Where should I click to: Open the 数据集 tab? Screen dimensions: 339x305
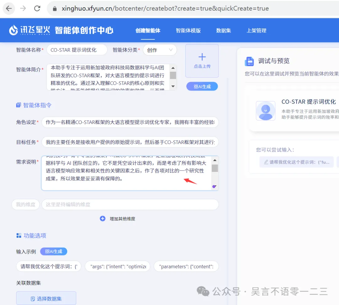tap(223, 31)
